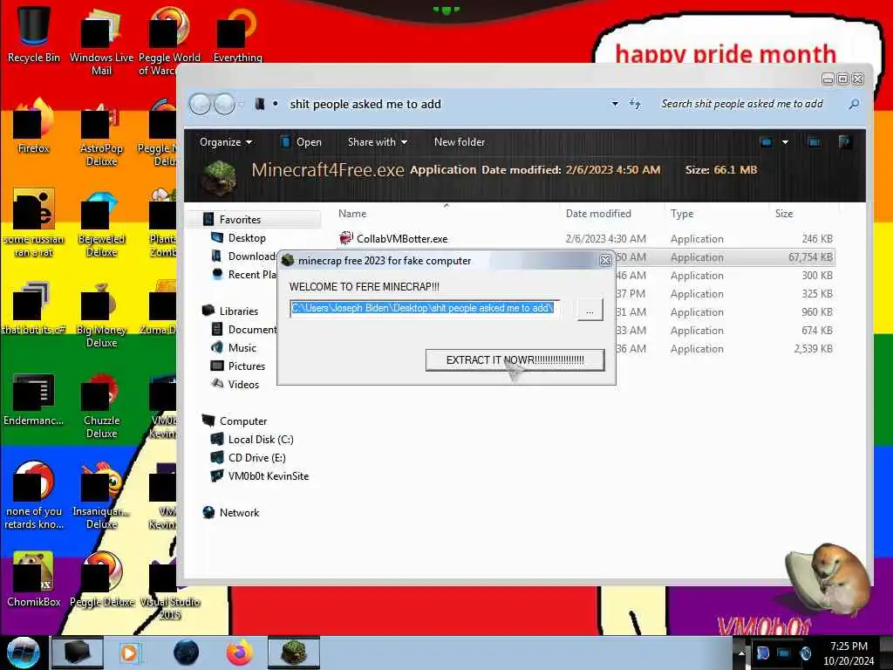Select the CollabVMBotter.exe file

click(x=585, y=239)
